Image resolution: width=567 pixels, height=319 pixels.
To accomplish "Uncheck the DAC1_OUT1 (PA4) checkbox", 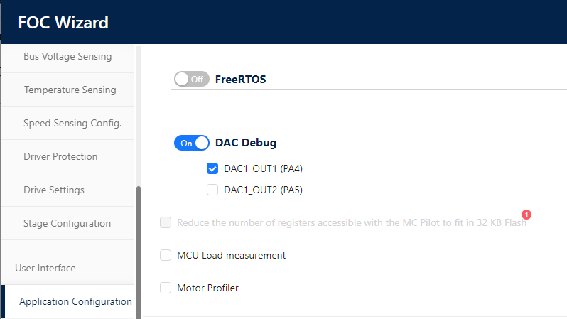I will [x=212, y=168].
